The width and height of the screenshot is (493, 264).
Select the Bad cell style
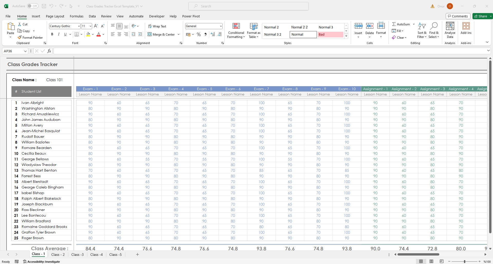click(x=330, y=34)
